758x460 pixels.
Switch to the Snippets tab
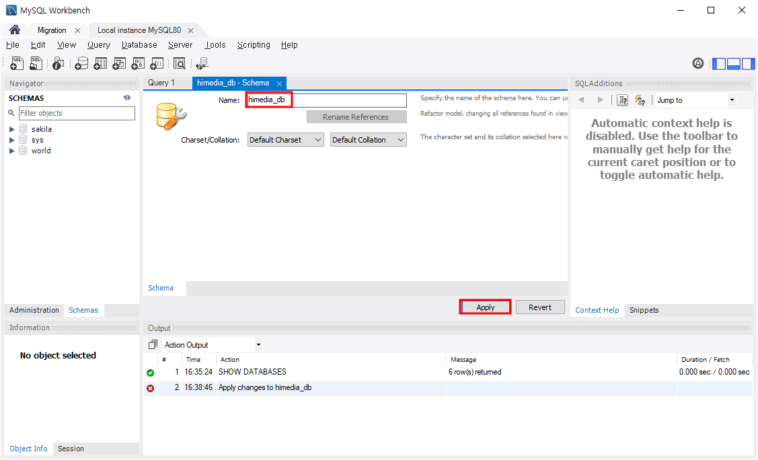coord(644,310)
